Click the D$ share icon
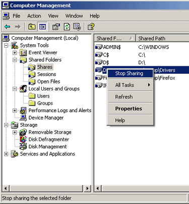This screenshot has width=189, height=204. (x=99, y=62)
